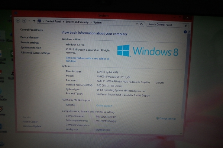Select Control Panel in the breadcrumb
This screenshot has height=148, width=223.
click(53, 21)
